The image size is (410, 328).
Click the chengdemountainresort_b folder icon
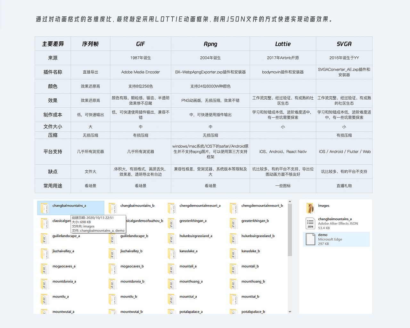234,208
